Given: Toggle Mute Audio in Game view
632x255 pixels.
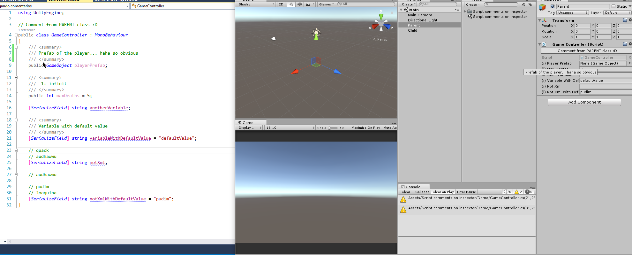Looking at the screenshot, I should [x=390, y=127].
